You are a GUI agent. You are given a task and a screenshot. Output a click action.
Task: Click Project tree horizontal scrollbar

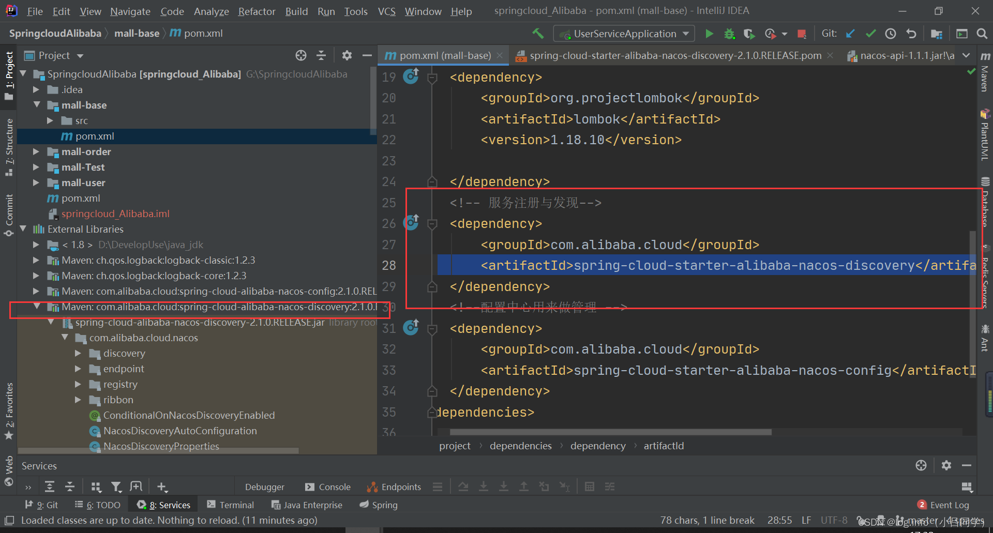point(158,451)
